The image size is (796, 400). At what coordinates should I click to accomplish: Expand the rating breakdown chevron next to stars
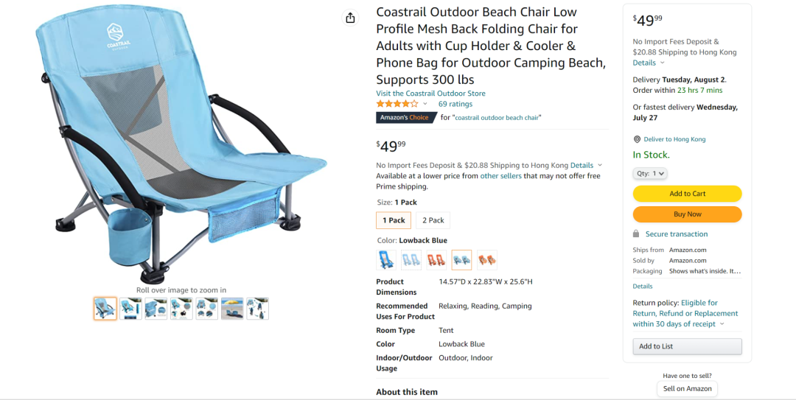click(425, 105)
